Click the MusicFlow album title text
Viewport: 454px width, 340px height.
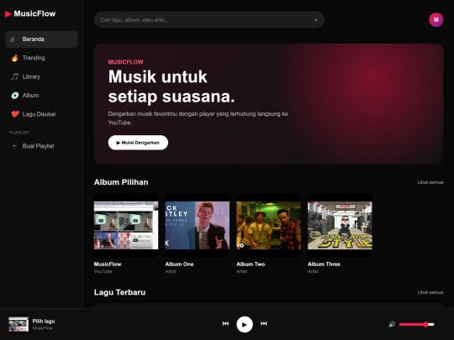108,264
